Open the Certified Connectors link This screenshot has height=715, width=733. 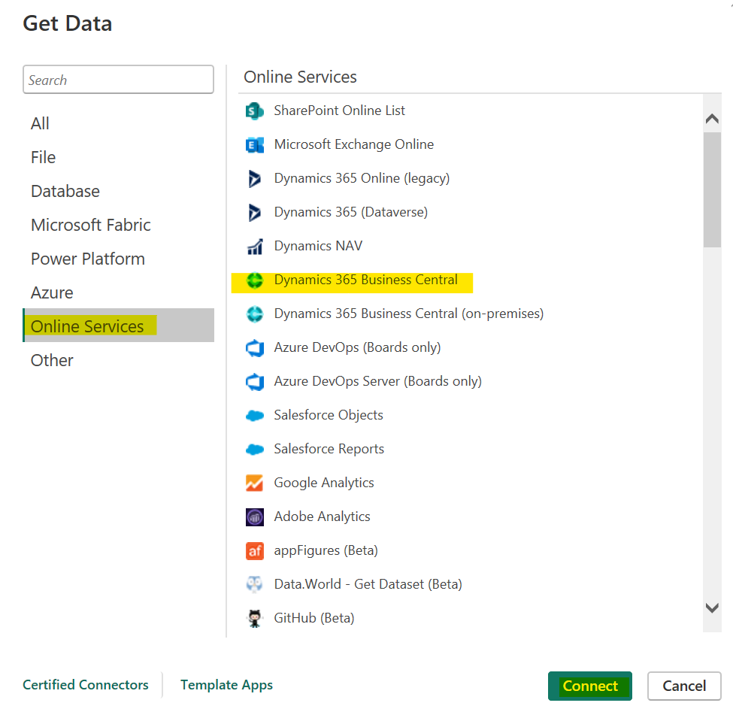tap(86, 685)
